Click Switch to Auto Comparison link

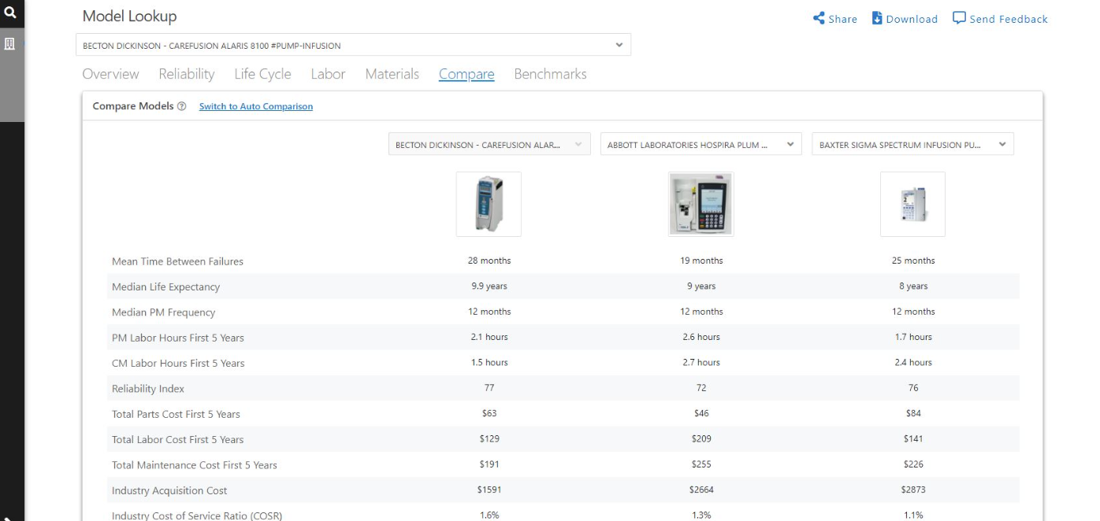click(x=256, y=106)
